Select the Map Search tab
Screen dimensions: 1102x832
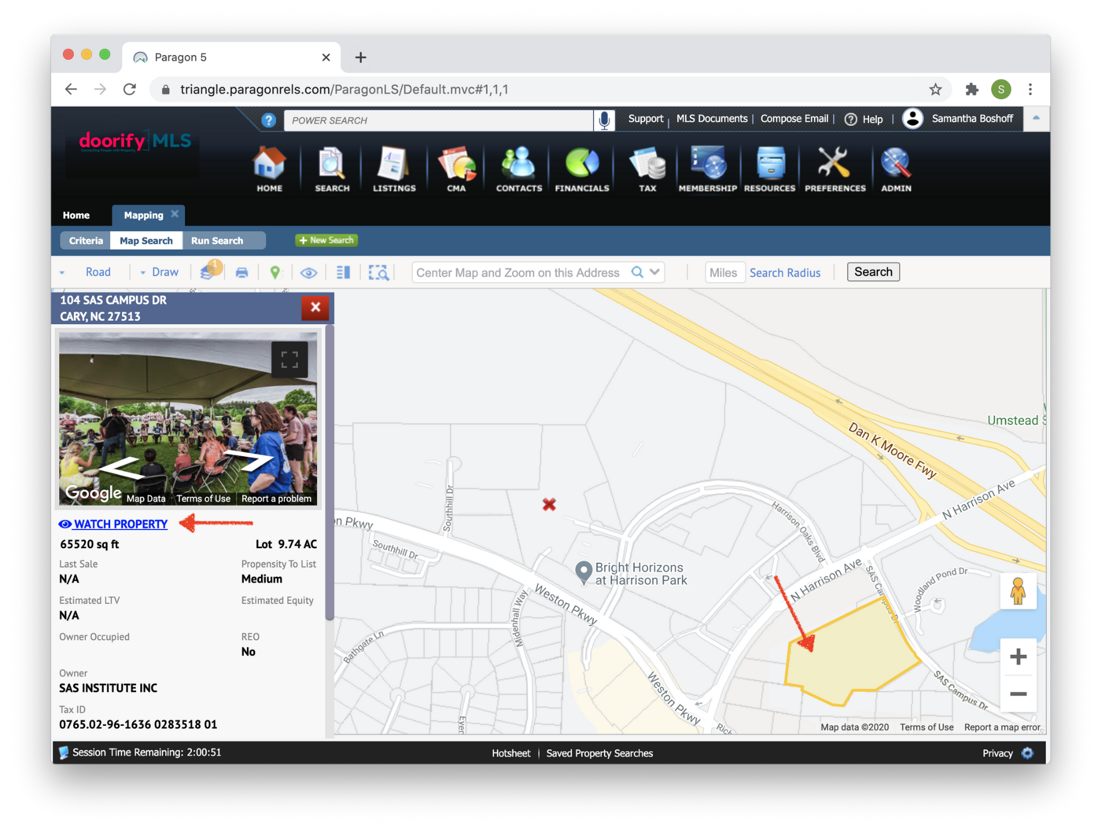coord(146,240)
